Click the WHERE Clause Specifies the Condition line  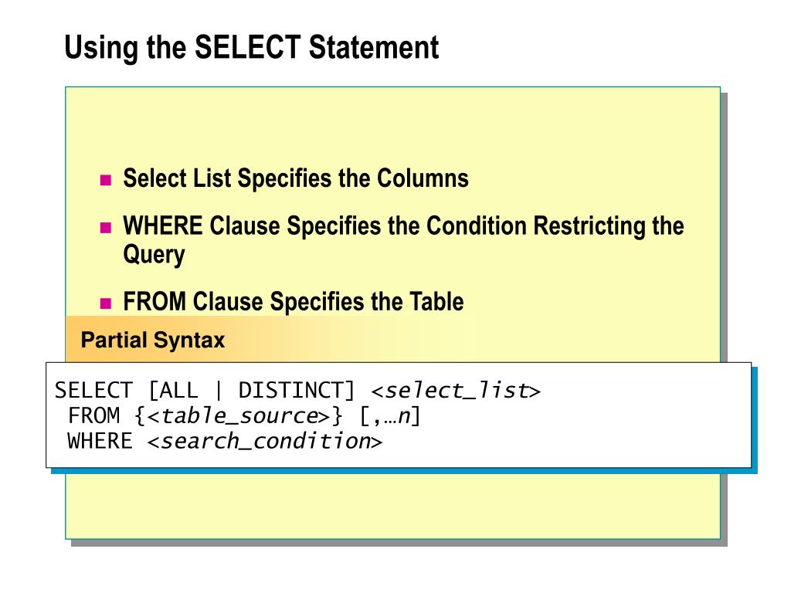[x=403, y=225]
